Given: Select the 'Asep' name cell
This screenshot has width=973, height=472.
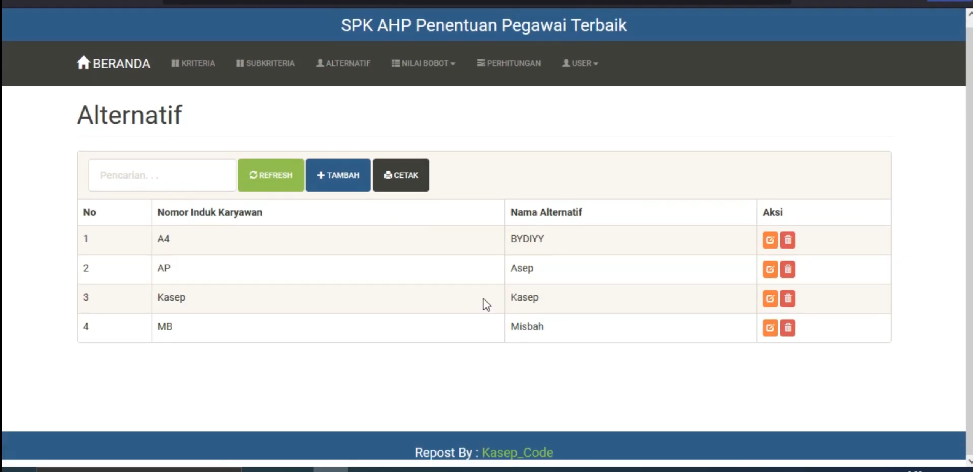Looking at the screenshot, I should click(630, 269).
